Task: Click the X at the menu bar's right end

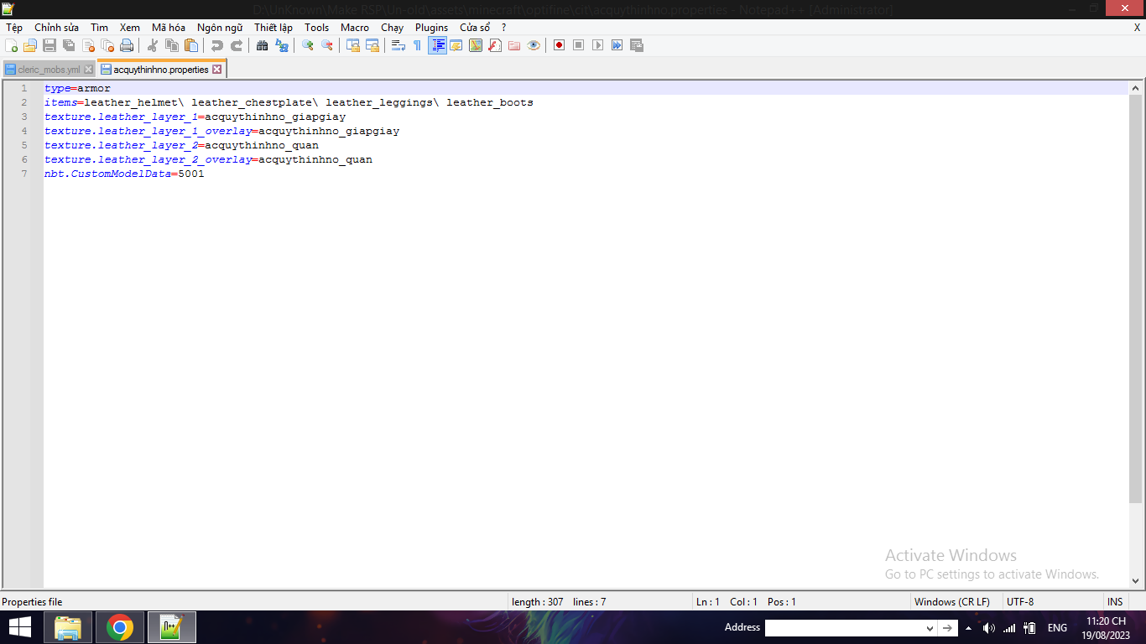Action: pyautogui.click(x=1137, y=28)
